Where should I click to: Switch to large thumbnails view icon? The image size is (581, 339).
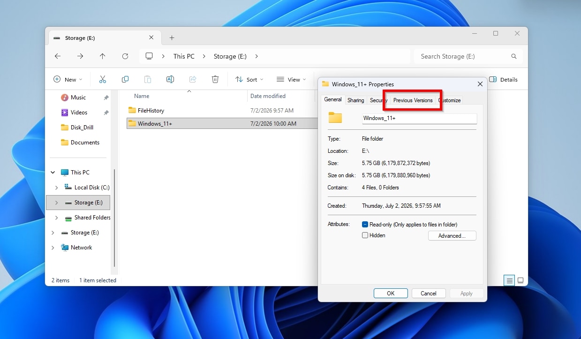coord(521,280)
